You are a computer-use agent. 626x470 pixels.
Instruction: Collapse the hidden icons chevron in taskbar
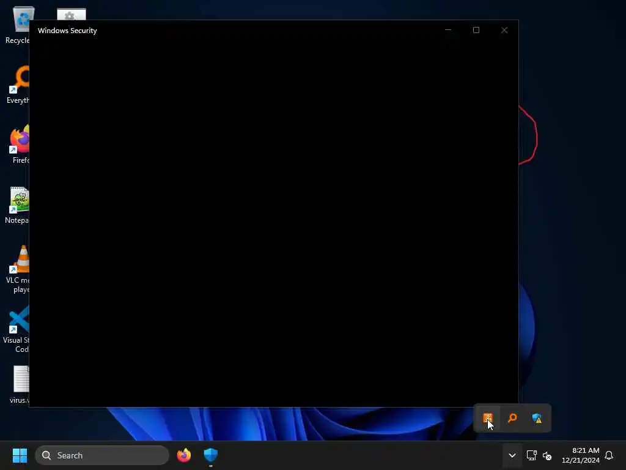(512, 455)
